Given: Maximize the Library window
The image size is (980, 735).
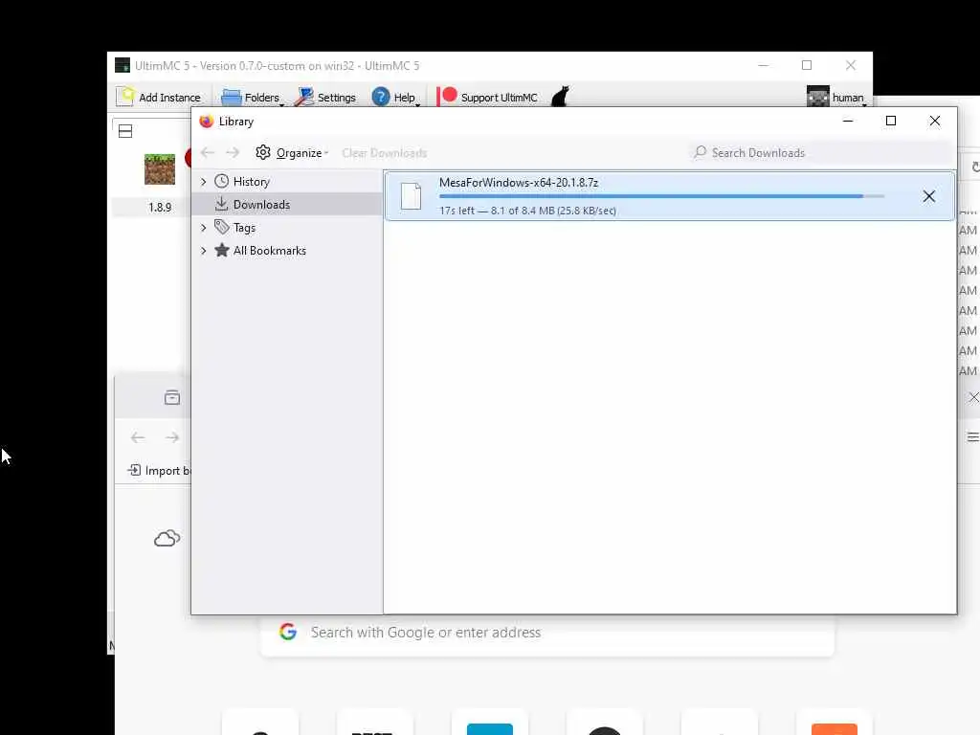Looking at the screenshot, I should pyautogui.click(x=891, y=121).
